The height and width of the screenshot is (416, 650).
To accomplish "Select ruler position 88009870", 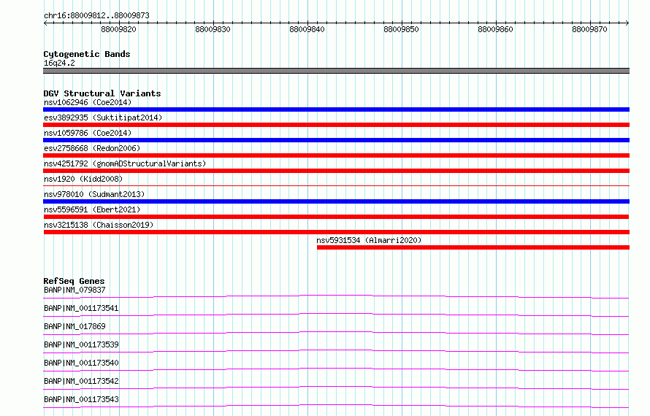I will click(589, 29).
